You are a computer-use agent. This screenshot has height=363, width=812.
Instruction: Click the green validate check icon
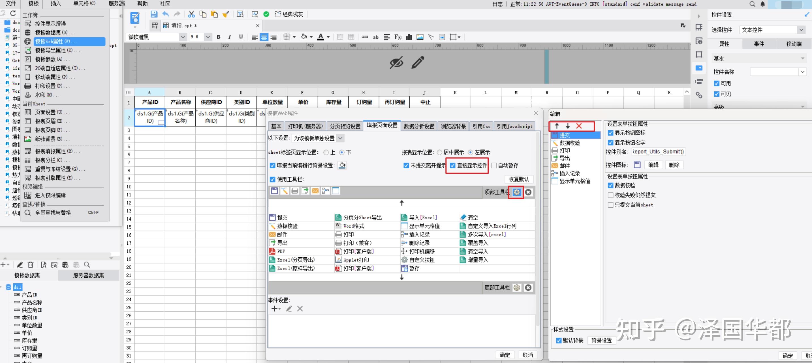[266, 14]
